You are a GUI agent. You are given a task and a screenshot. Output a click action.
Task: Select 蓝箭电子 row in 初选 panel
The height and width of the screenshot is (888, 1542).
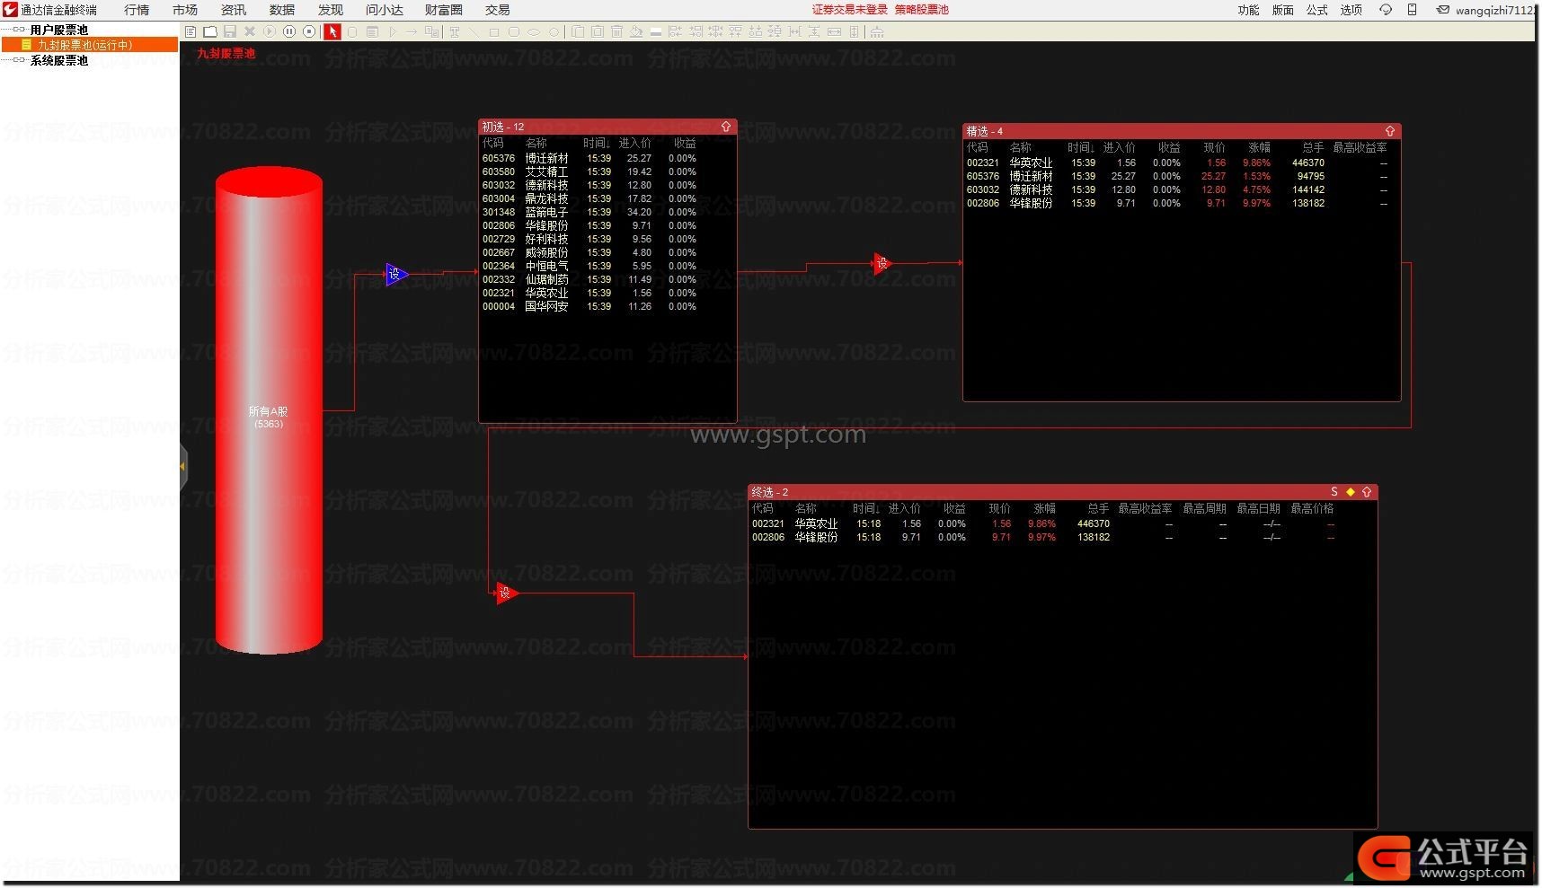(x=607, y=212)
